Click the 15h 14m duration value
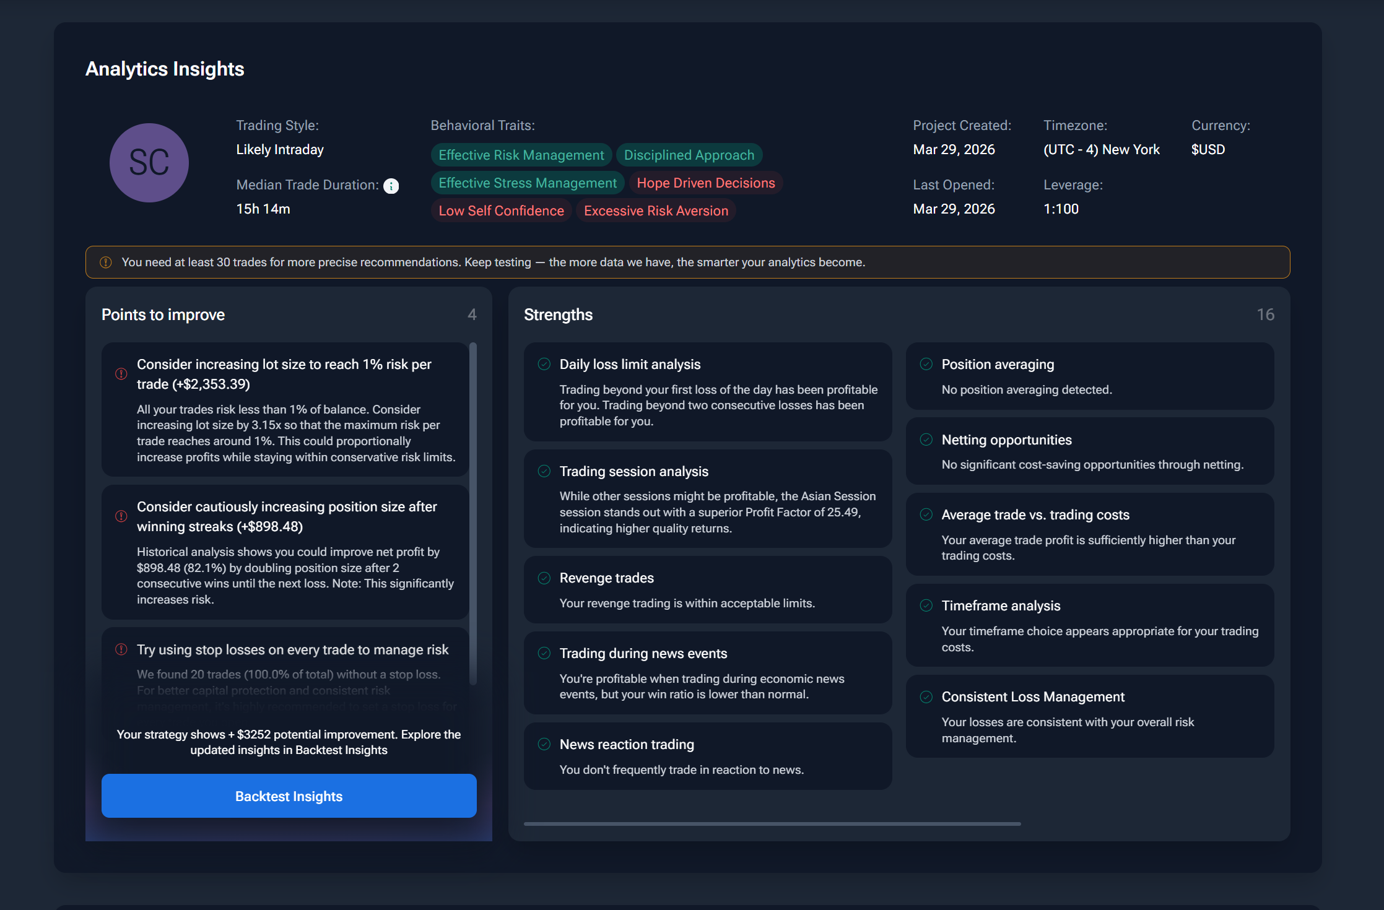This screenshot has width=1384, height=910. click(x=263, y=209)
